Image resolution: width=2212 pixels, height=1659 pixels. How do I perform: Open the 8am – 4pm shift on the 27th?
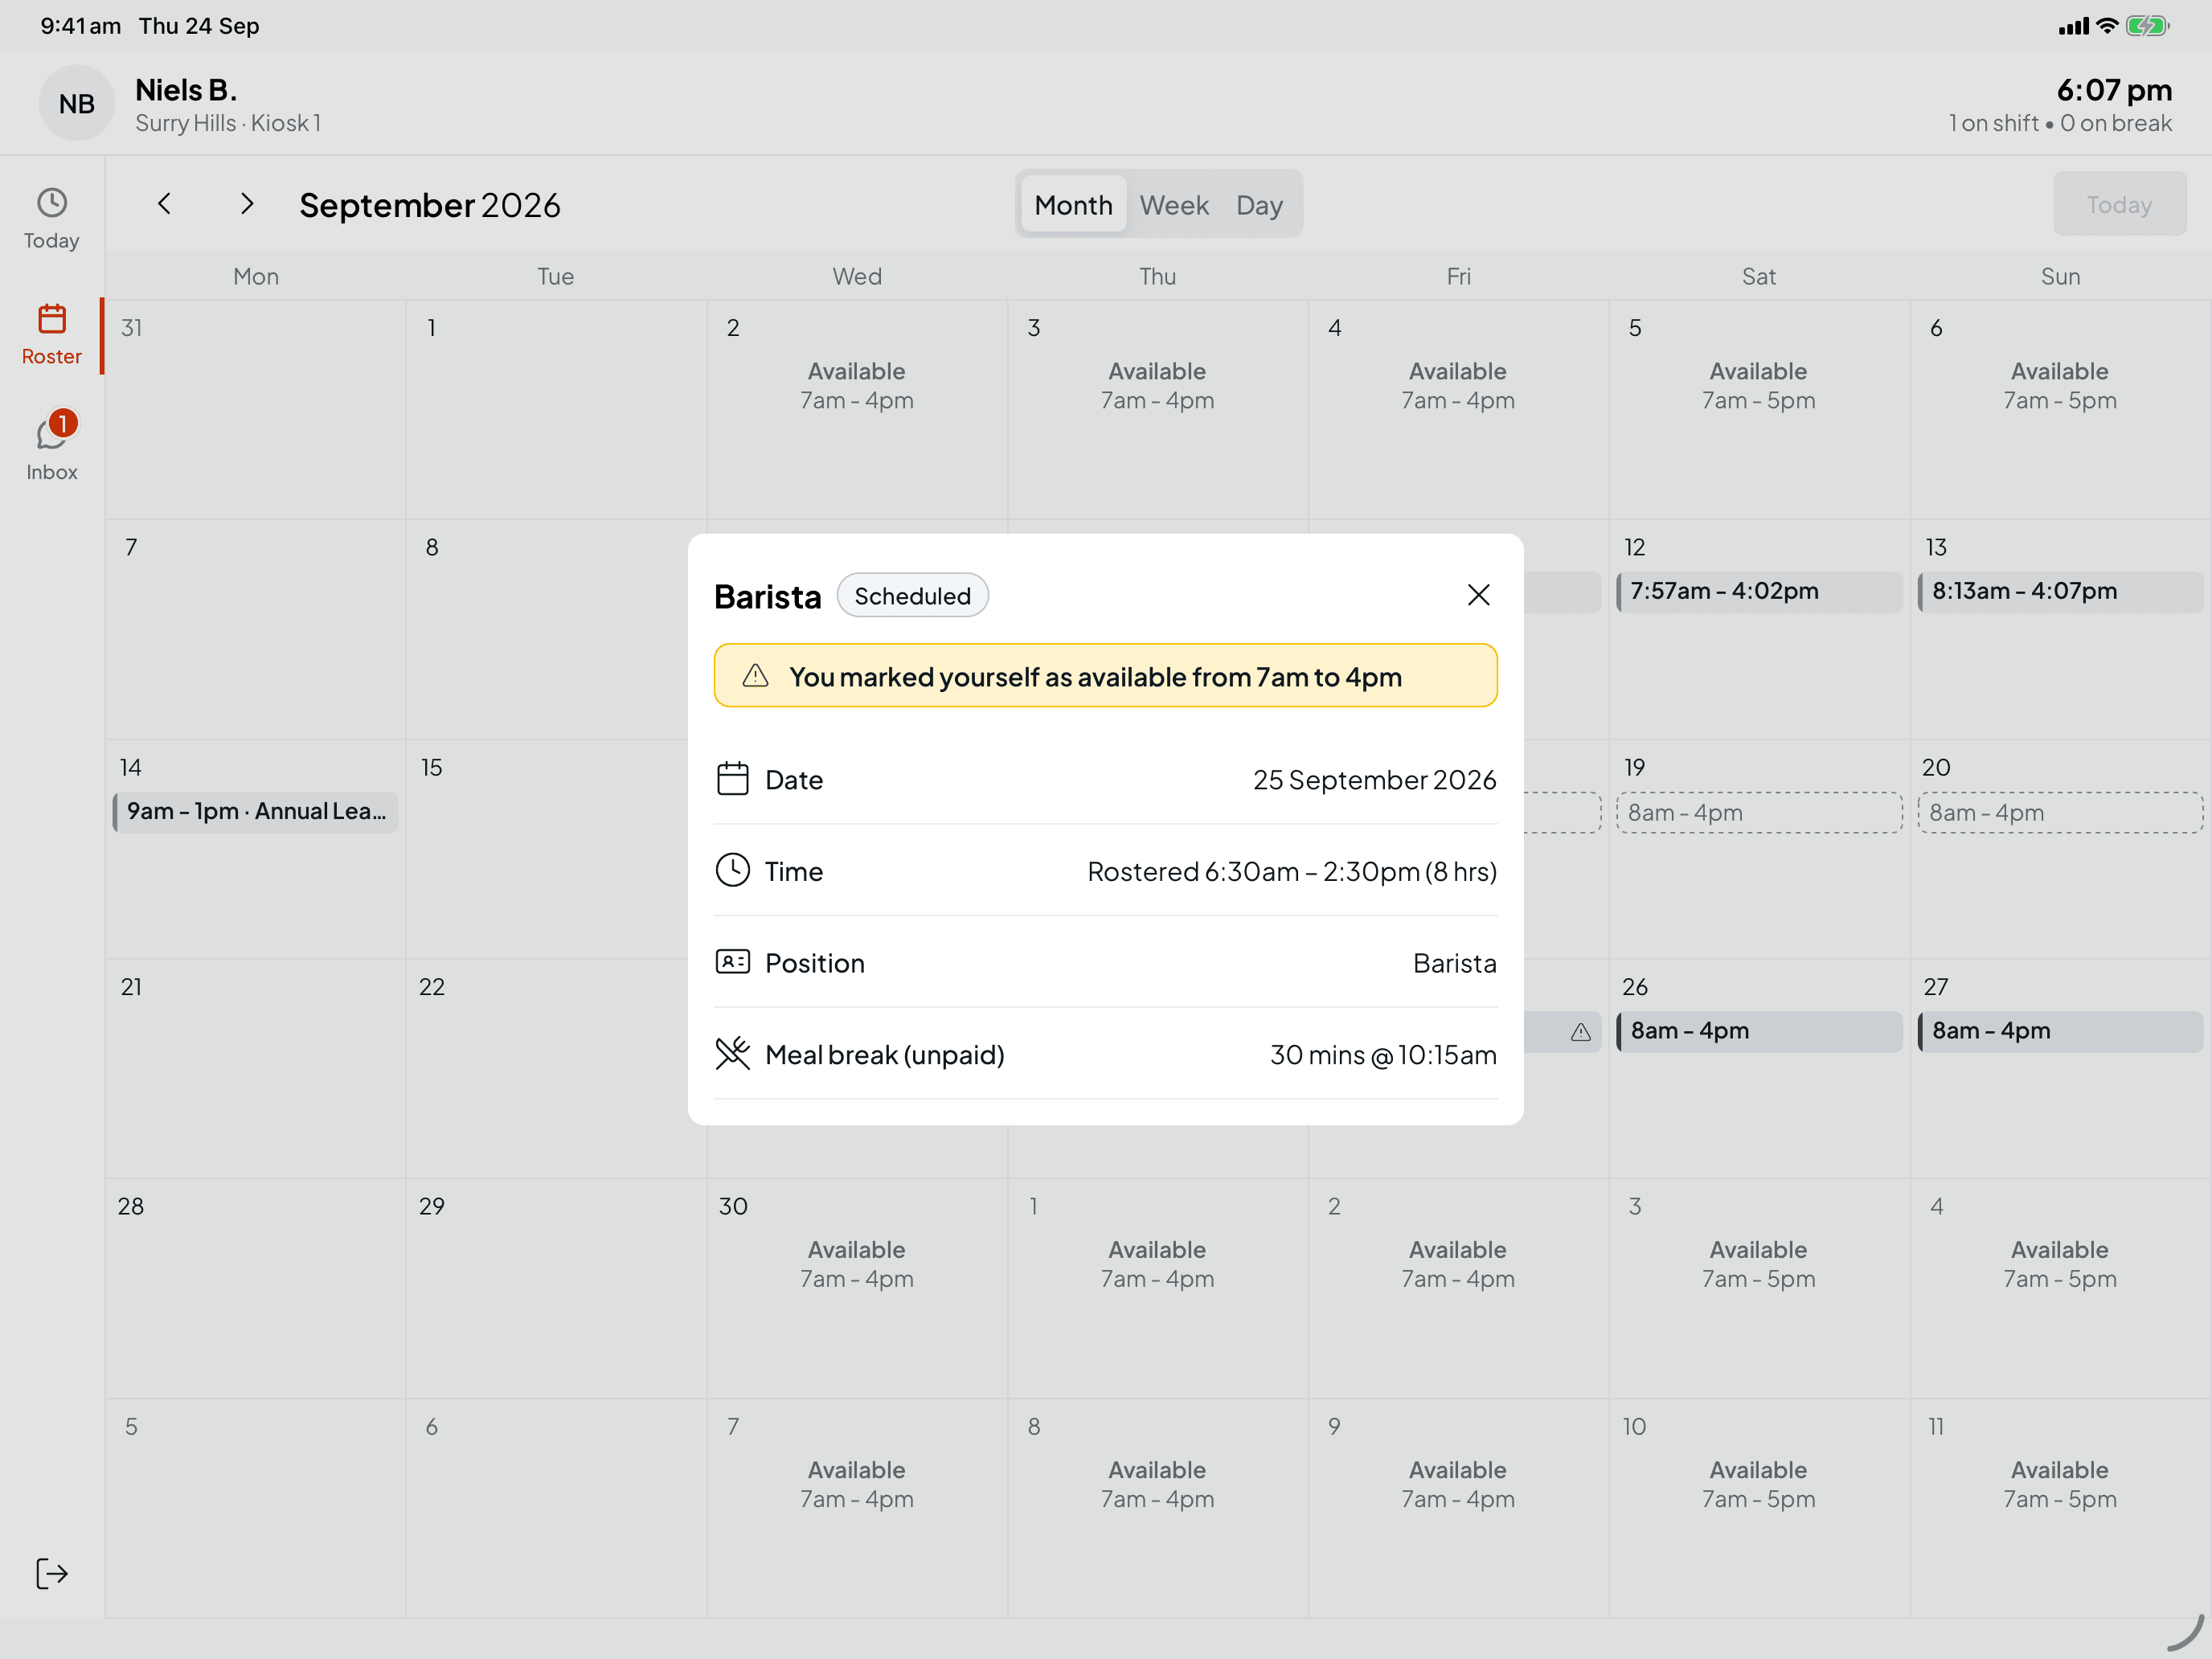click(x=2060, y=1031)
